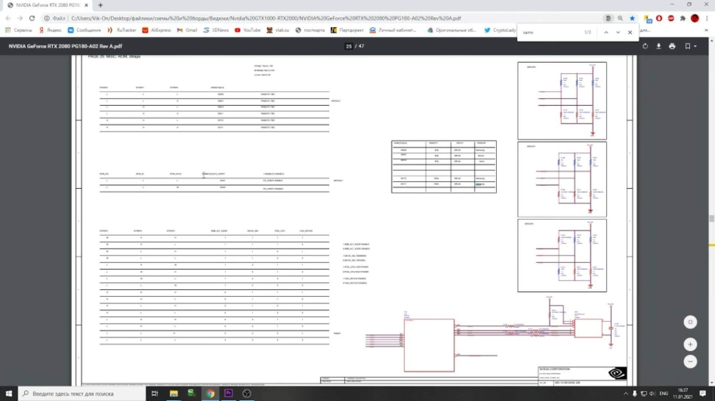Open Task View on the taskbar
The image size is (715, 401).
pyautogui.click(x=155, y=394)
